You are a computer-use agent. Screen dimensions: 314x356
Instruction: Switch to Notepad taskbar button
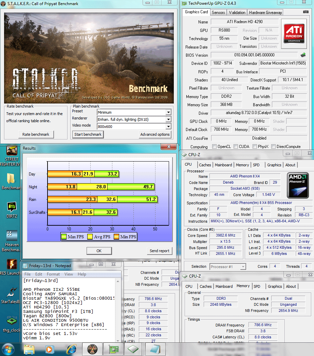coord(155,350)
